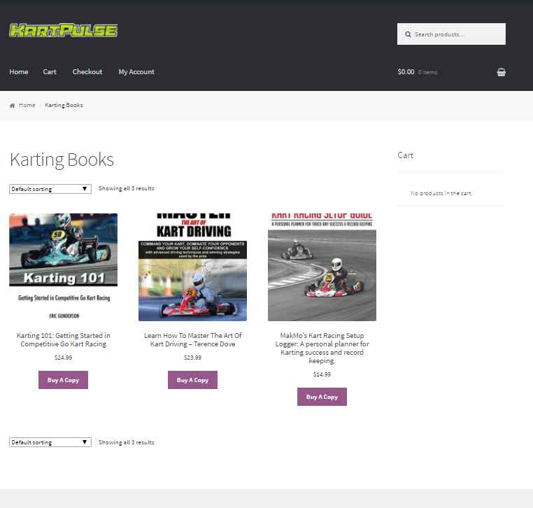Buy a copy of Karting 101
This screenshot has height=508, width=533.
63,380
